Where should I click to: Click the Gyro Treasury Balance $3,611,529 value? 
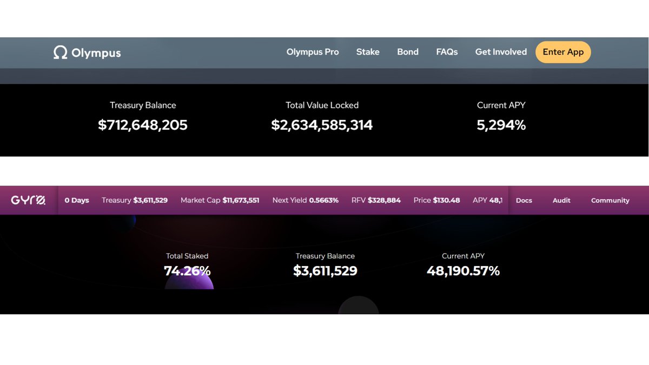[325, 271]
